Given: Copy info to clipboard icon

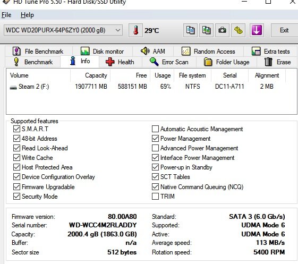Looking at the screenshot, I should 190,30.
